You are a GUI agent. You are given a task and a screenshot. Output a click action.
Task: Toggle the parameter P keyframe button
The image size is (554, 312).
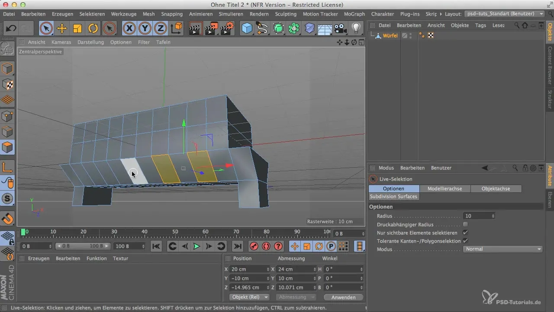click(x=331, y=246)
